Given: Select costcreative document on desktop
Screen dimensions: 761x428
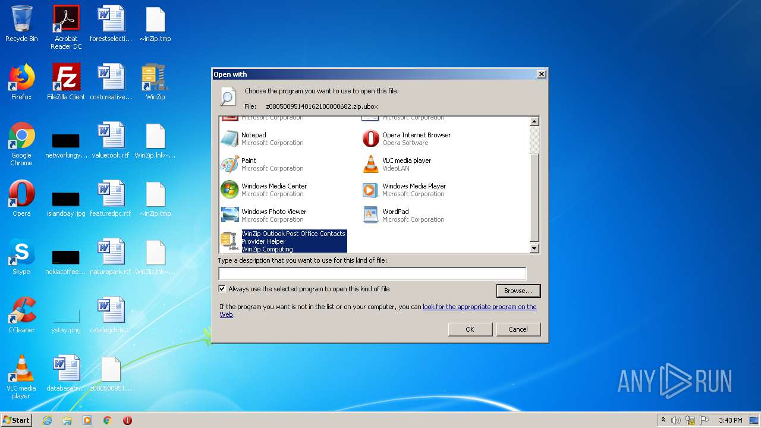Looking at the screenshot, I should 111,82.
